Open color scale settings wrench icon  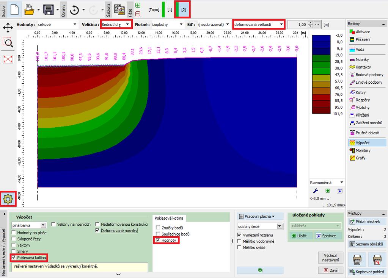(316, 191)
